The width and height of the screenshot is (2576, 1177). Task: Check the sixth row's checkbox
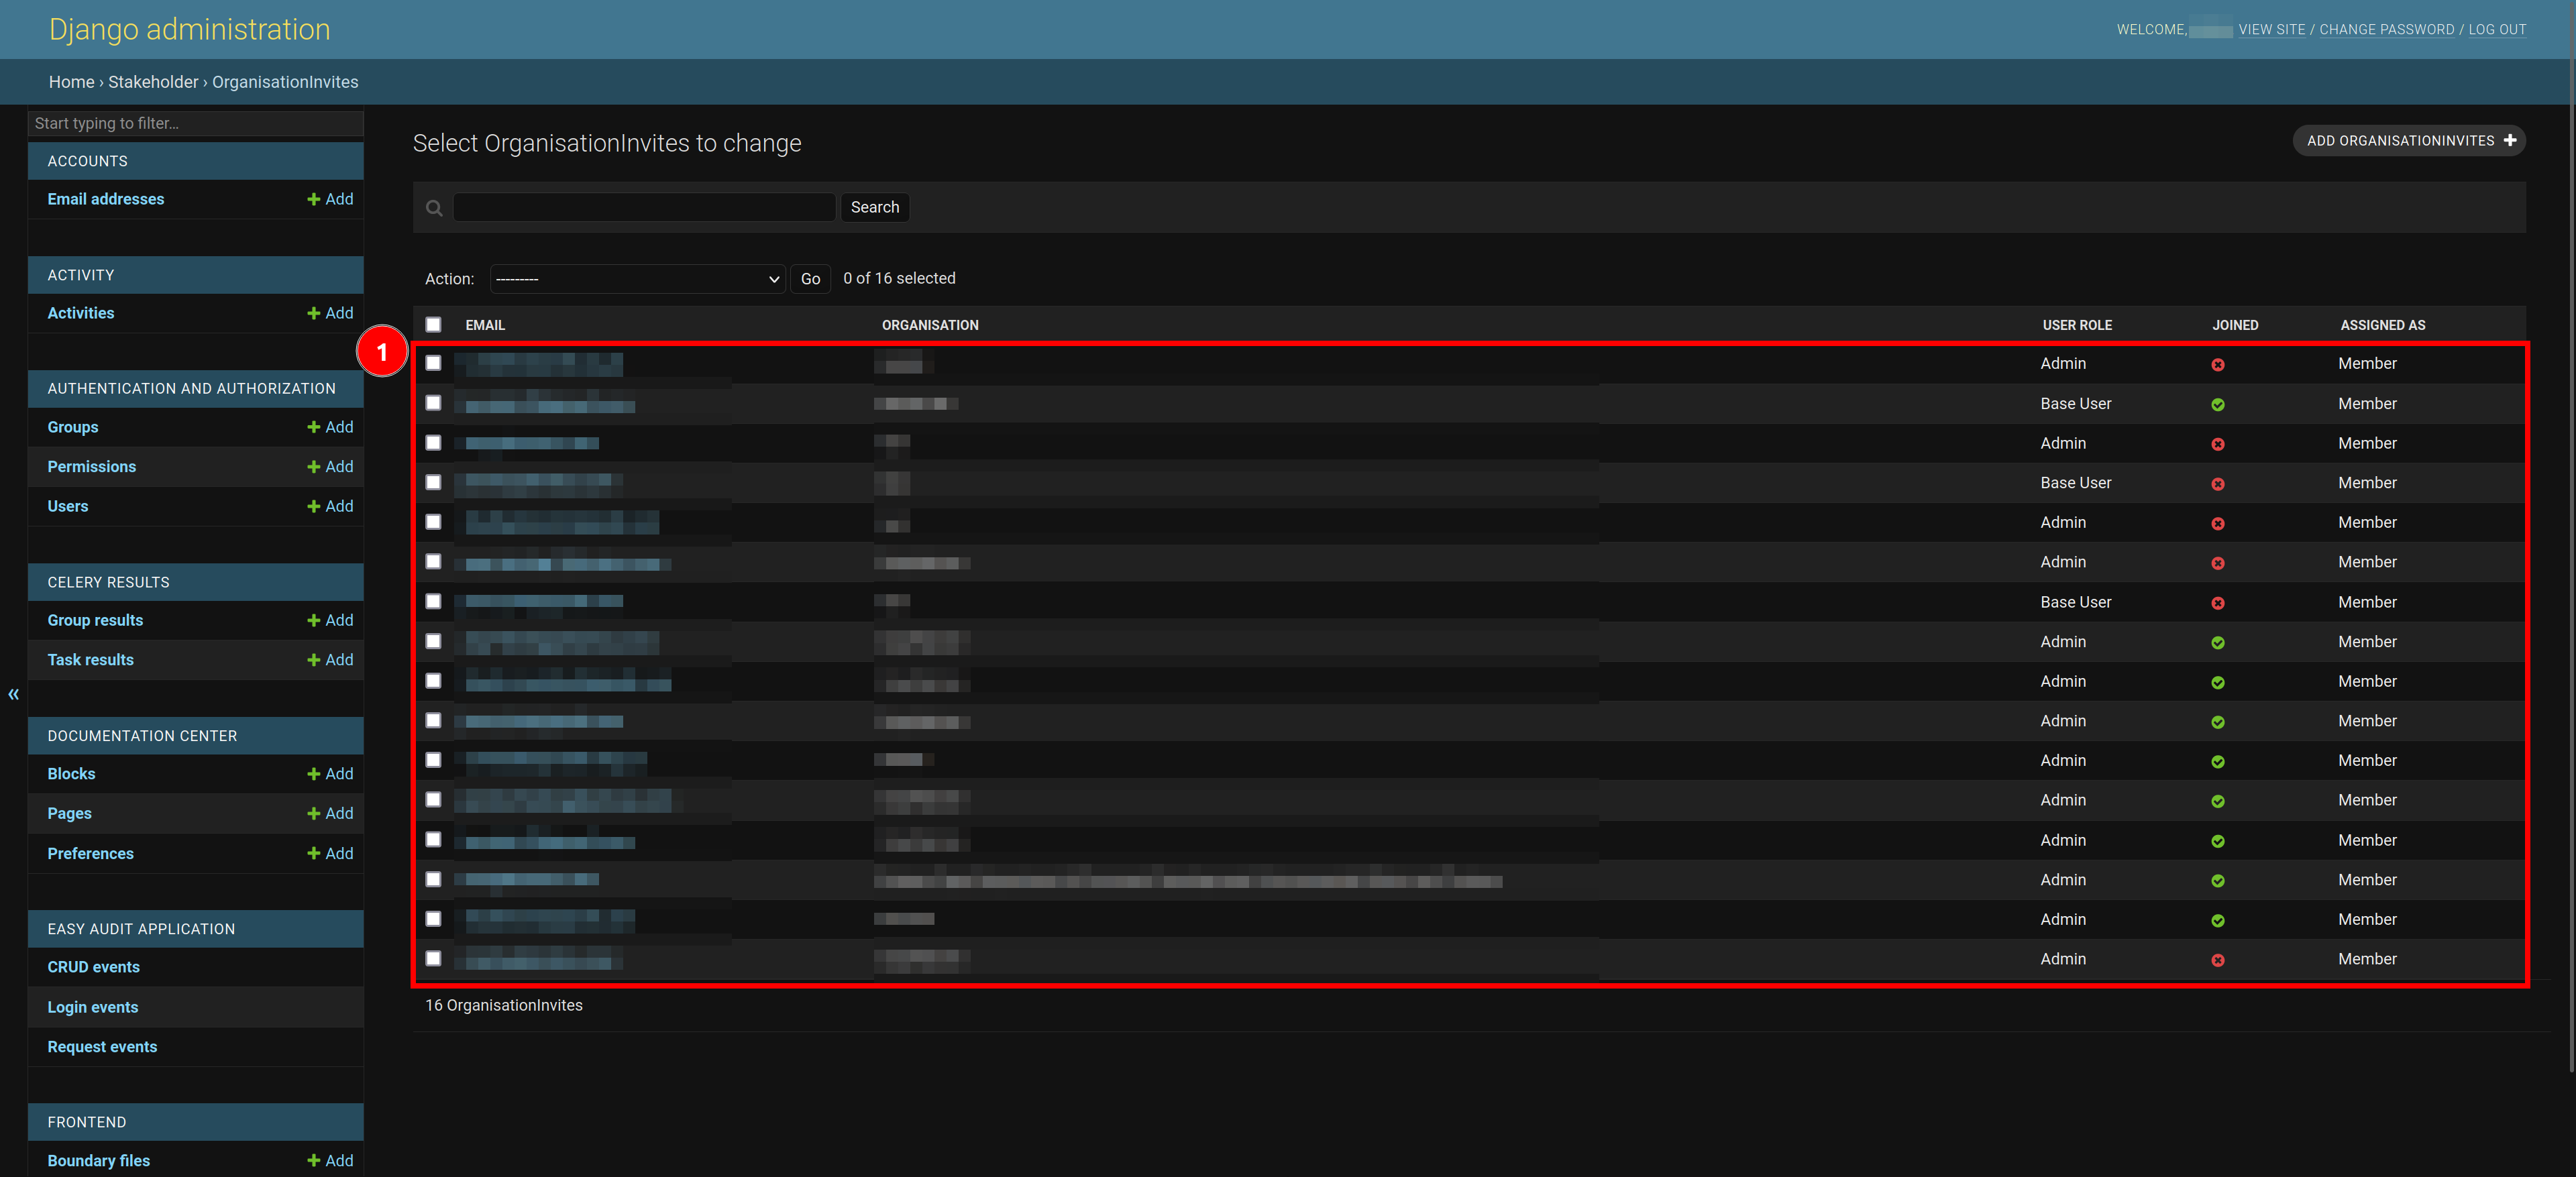433,561
